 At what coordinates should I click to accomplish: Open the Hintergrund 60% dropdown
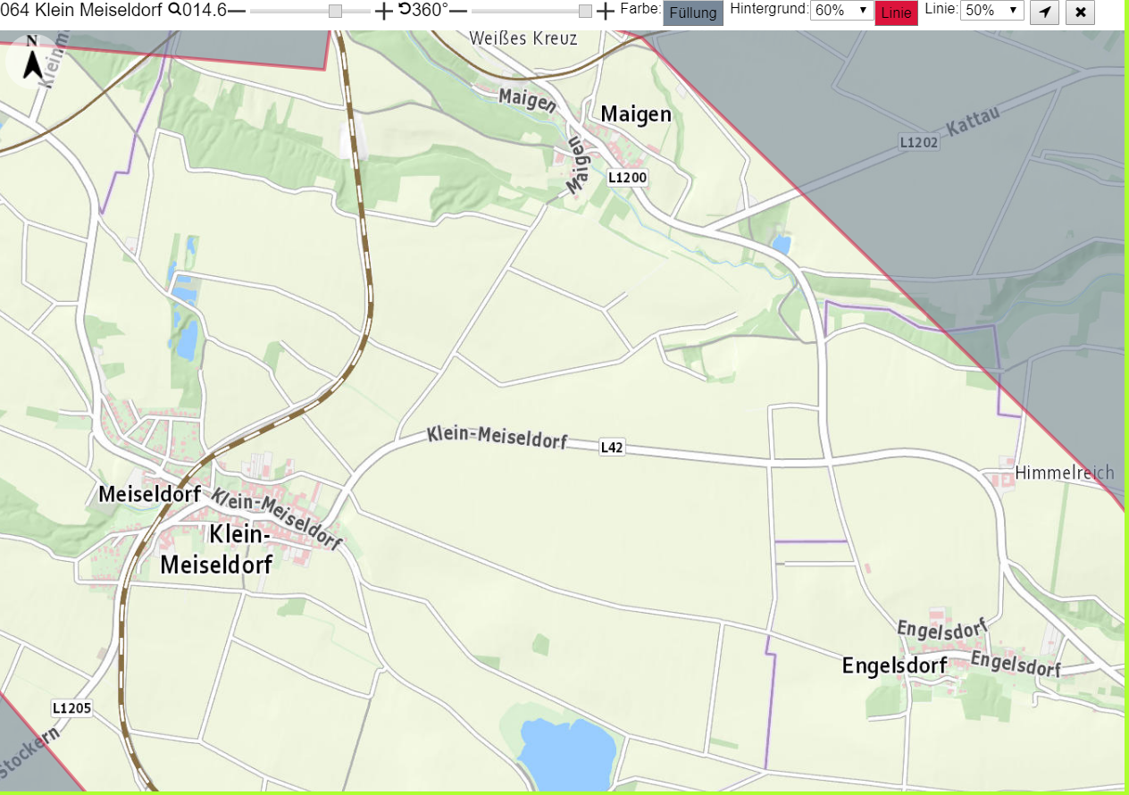click(x=841, y=11)
